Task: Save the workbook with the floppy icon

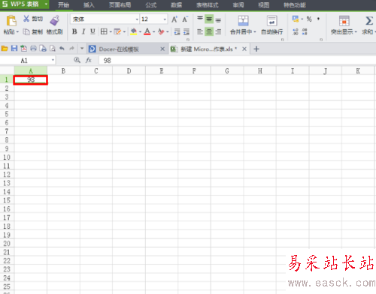Action: point(14,49)
